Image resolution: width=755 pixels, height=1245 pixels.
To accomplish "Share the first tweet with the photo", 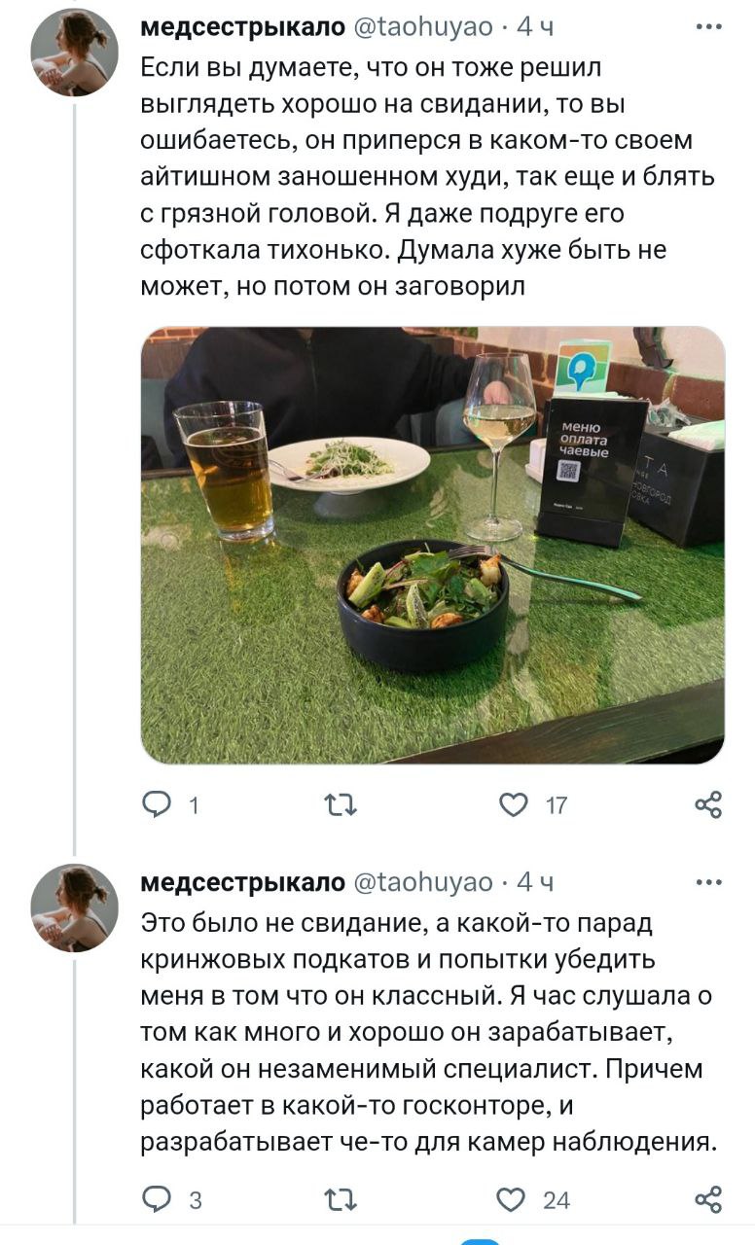I will [709, 805].
